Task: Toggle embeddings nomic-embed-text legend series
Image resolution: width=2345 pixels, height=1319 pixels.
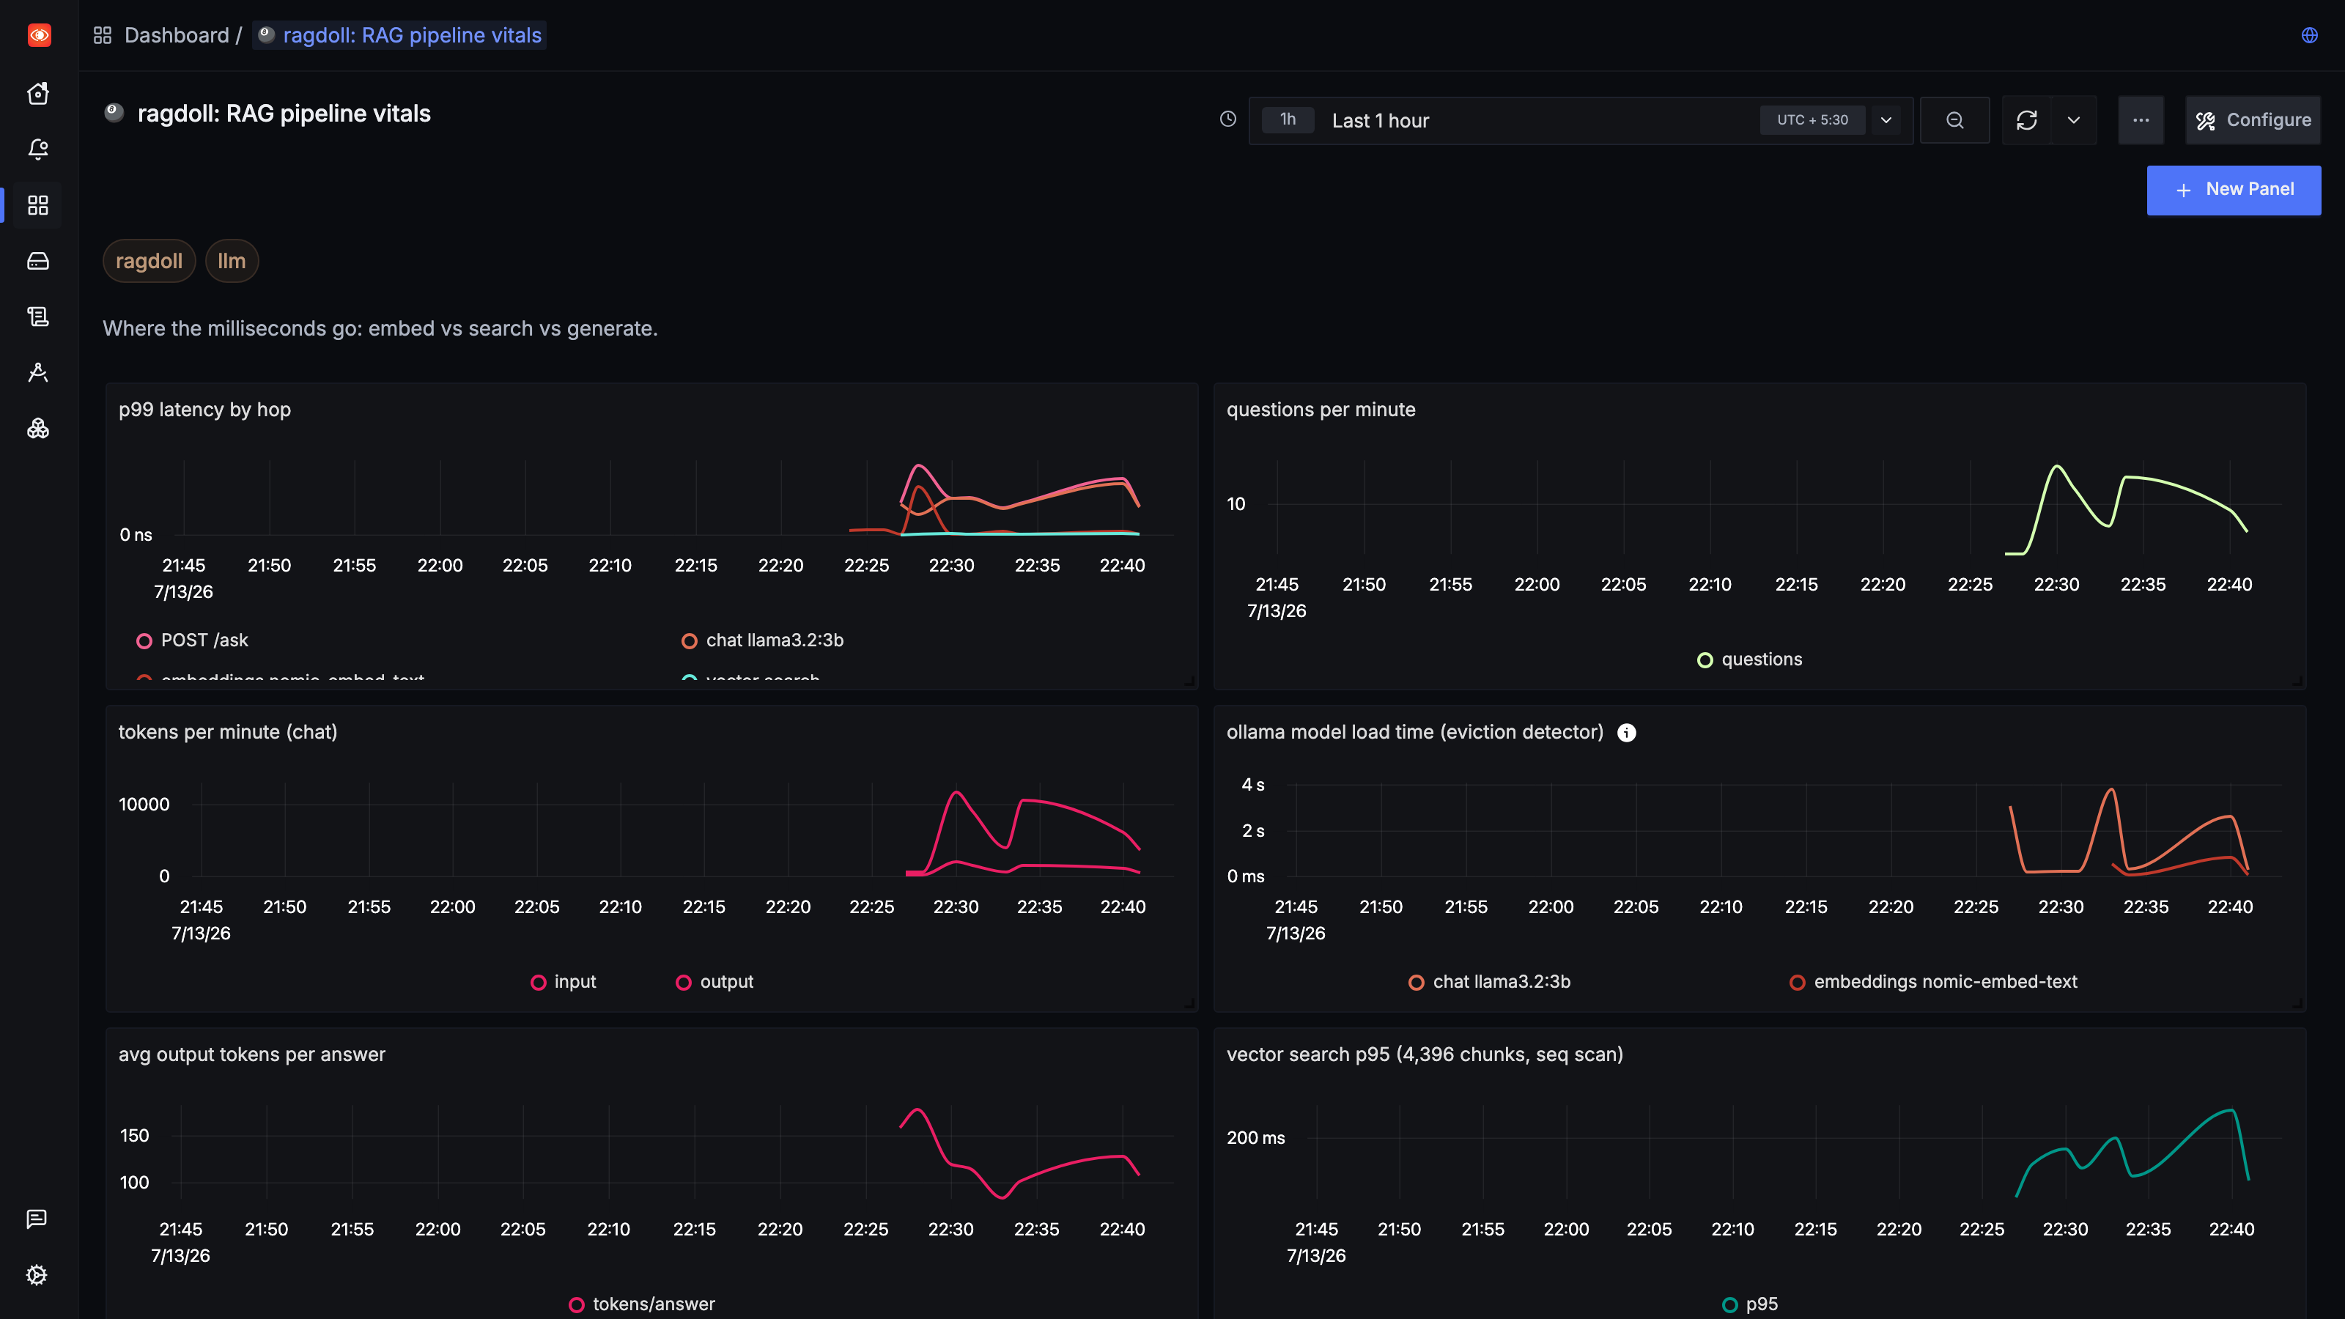Action: (1934, 982)
